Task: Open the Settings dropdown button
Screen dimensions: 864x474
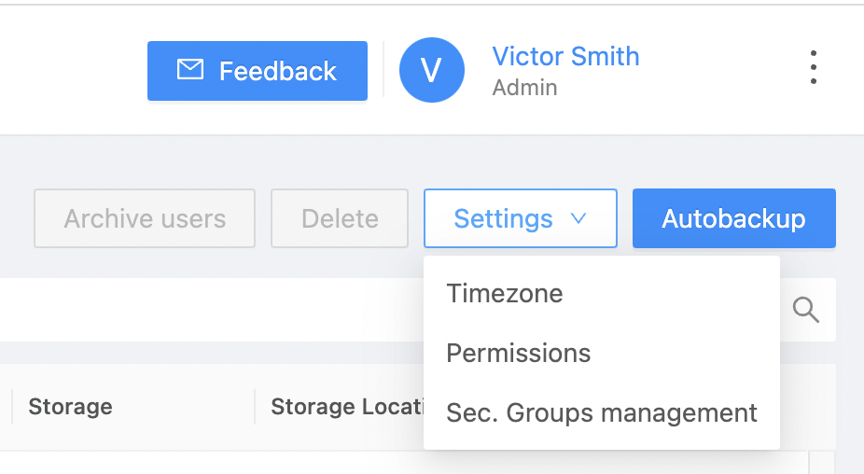Action: [x=520, y=218]
